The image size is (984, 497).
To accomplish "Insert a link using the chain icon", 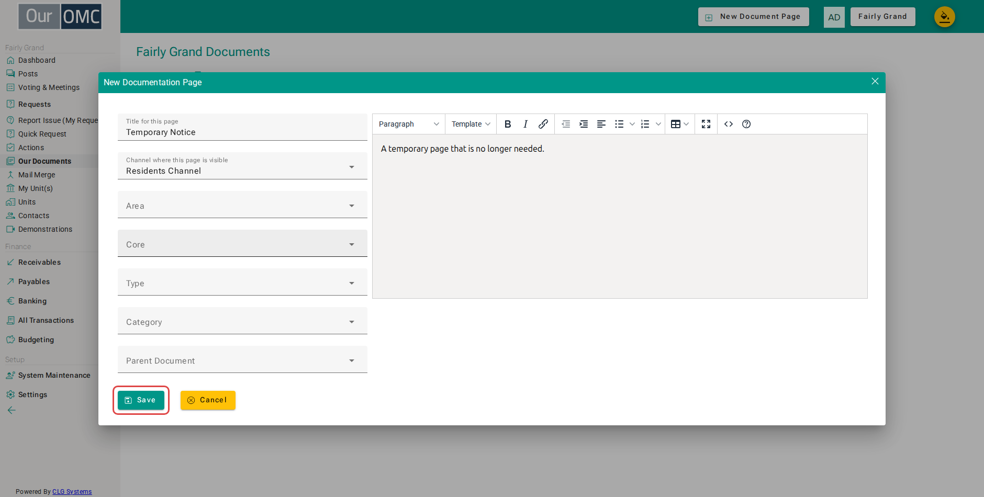I will click(543, 124).
